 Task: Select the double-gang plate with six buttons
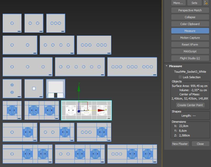pyautogui.click(x=94, y=45)
